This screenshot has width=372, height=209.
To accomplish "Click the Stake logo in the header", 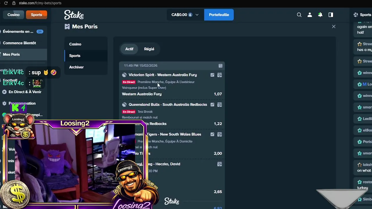I will [x=74, y=15].
